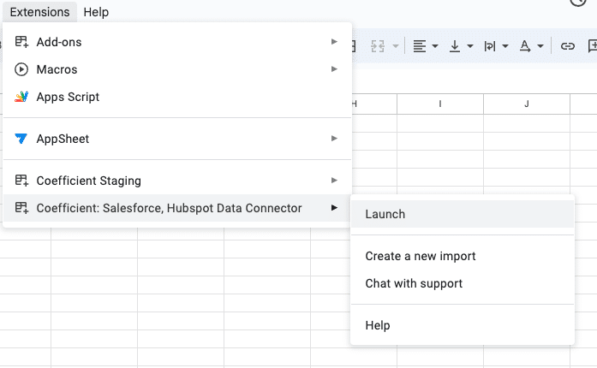Screen dimensions: 597x368
Task: Click the text wrapping icon
Action: (x=491, y=46)
